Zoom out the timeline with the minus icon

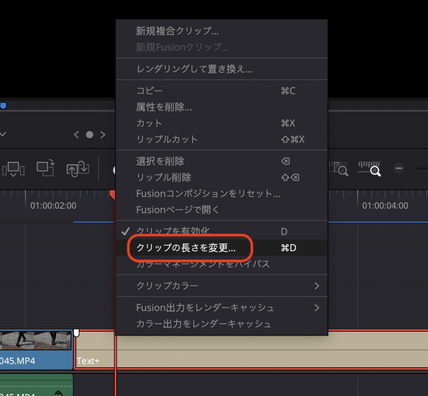398,169
